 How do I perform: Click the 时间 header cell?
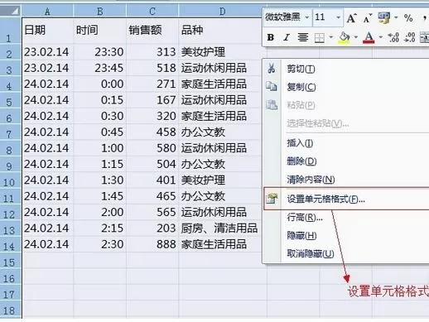click(100, 31)
